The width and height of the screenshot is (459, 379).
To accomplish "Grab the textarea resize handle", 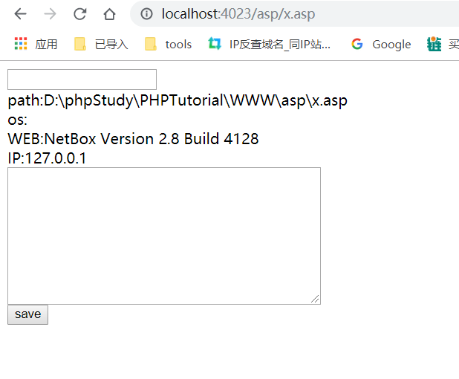I will [315, 299].
